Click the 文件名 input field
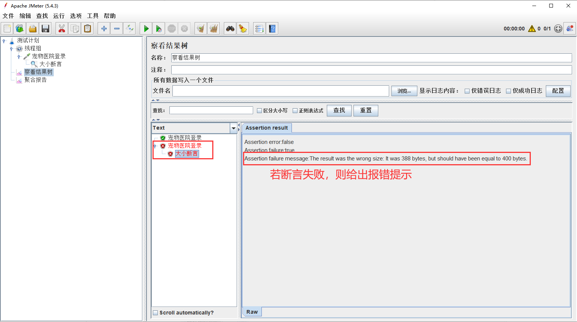Image resolution: width=577 pixels, height=322 pixels. tap(281, 91)
